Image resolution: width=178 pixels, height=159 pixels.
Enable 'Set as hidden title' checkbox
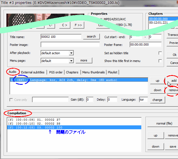coord(160,53)
